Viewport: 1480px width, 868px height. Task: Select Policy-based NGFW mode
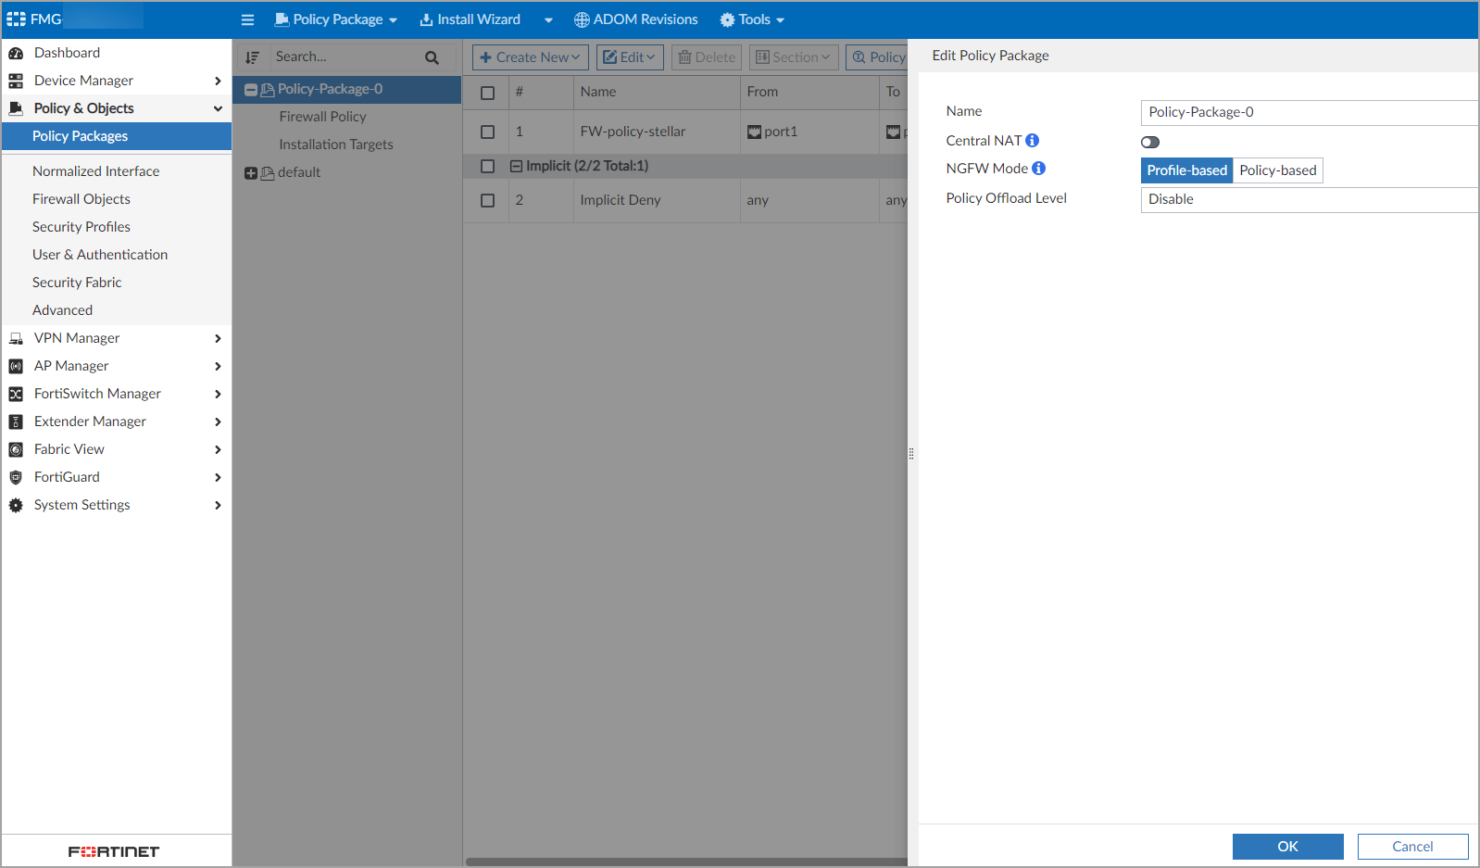(1277, 170)
